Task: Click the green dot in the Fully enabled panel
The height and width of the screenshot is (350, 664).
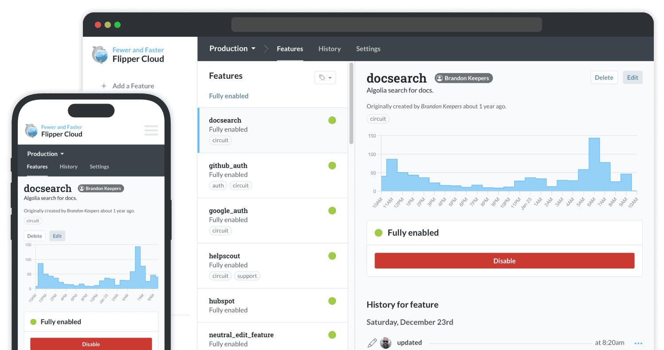Action: point(378,232)
